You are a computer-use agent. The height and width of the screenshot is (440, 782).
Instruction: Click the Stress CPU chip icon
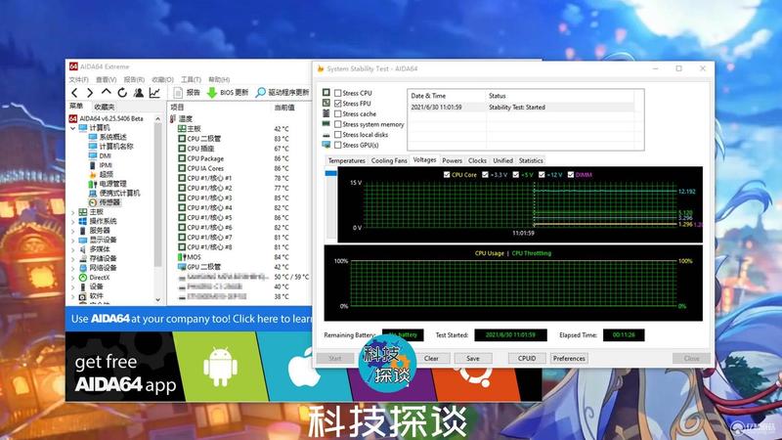[x=326, y=92]
